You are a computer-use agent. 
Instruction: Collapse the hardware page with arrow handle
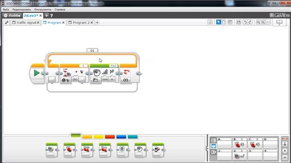[207, 148]
